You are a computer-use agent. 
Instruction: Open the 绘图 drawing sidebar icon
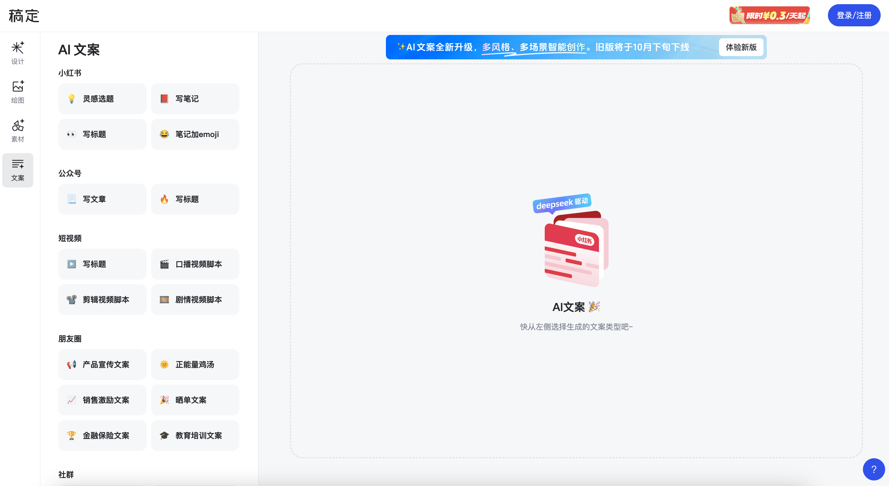pos(17,92)
